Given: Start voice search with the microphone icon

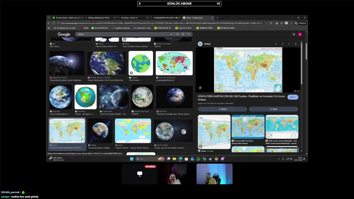Looking at the screenshot, I should coord(178,34).
